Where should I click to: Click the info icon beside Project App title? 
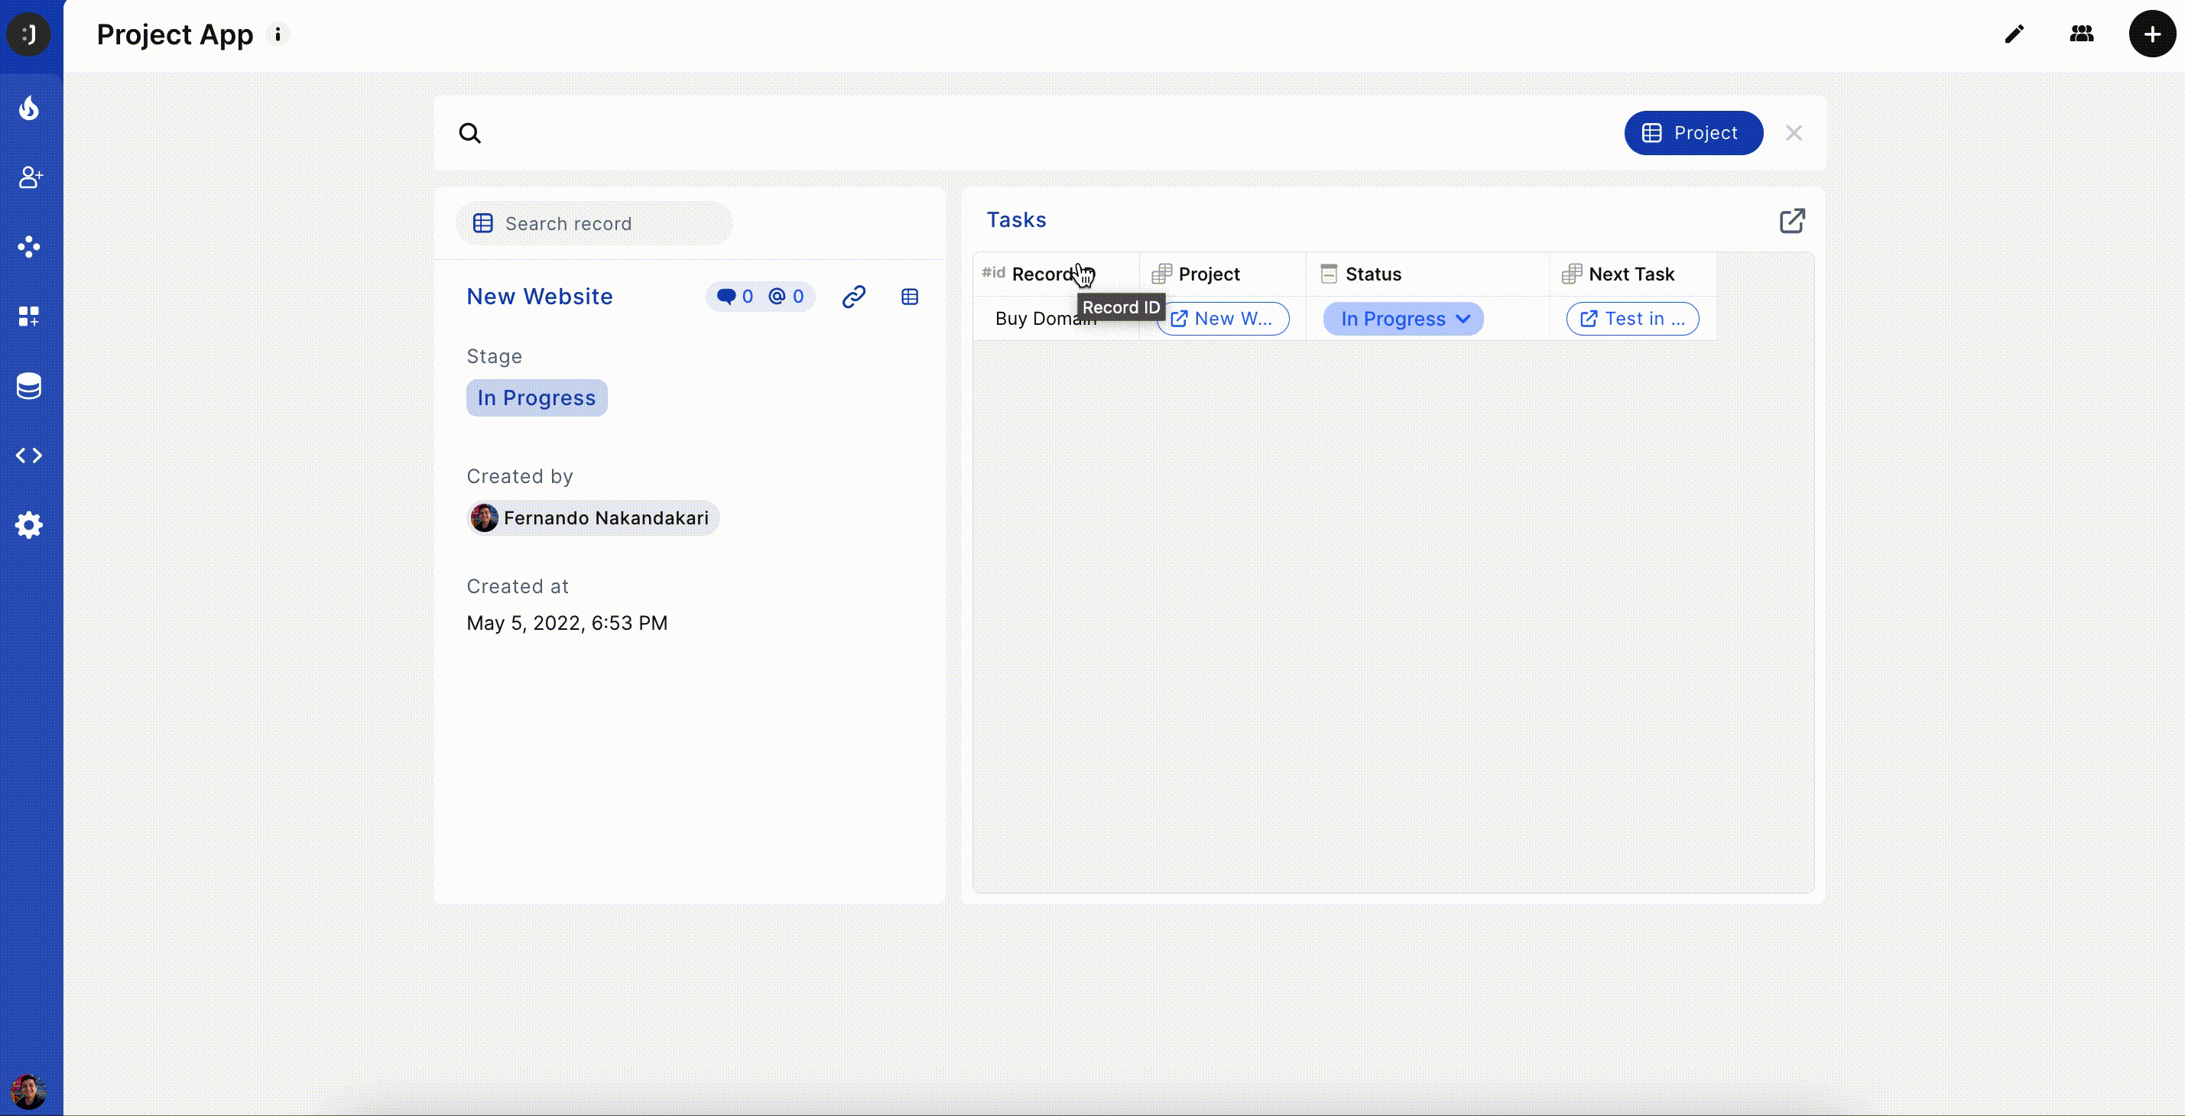(278, 34)
